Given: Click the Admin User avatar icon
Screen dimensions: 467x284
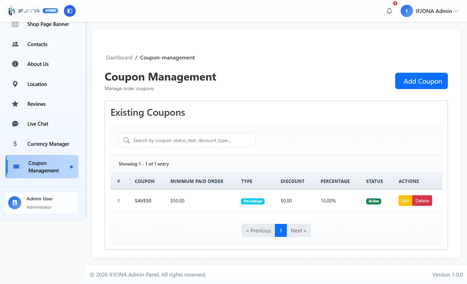Looking at the screenshot, I should 15,203.
